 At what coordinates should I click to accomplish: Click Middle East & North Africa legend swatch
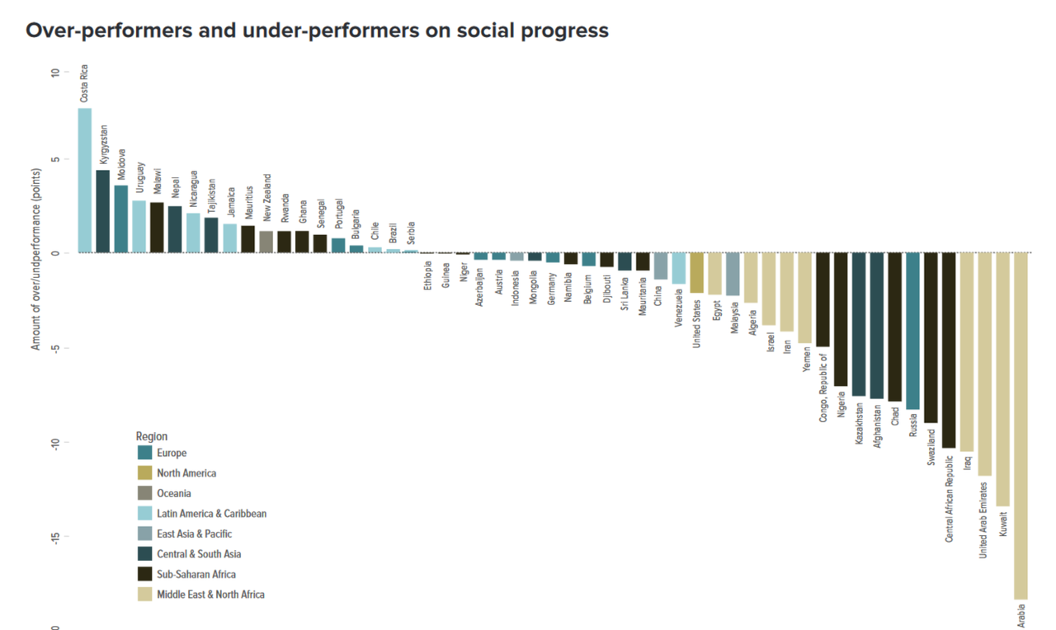tap(145, 595)
